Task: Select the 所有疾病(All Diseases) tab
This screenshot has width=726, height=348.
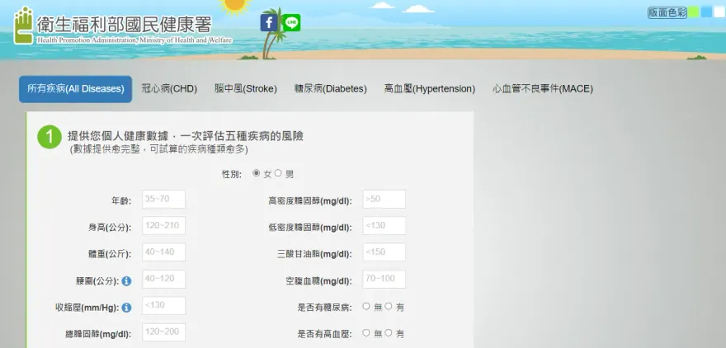Action: click(75, 89)
